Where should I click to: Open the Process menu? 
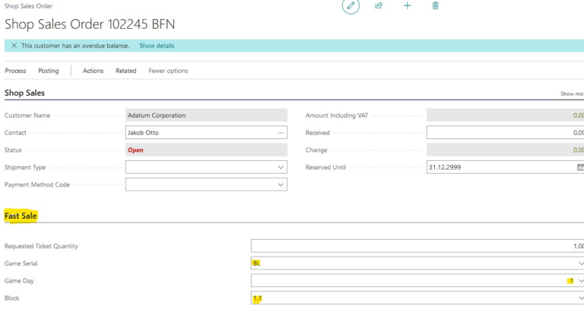(x=15, y=71)
